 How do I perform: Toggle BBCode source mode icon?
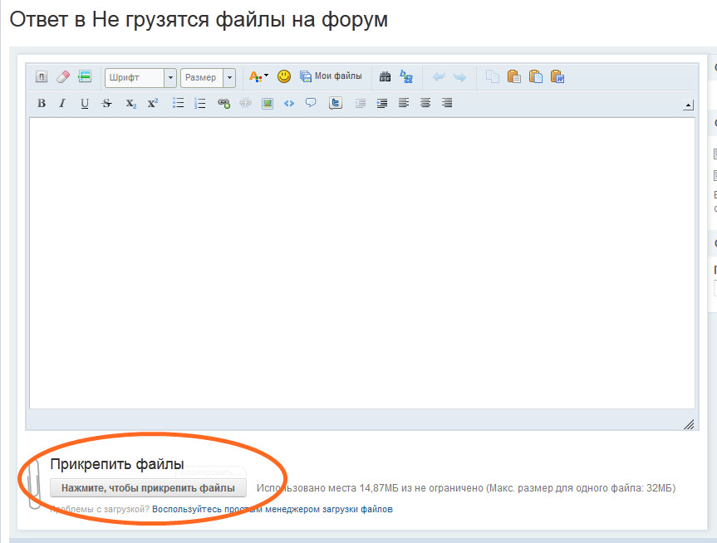coord(42,76)
